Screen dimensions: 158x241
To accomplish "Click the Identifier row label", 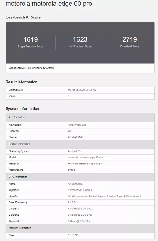I will point(14,196).
